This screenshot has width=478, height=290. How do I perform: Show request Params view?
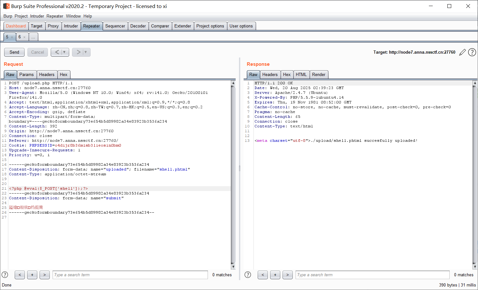26,74
